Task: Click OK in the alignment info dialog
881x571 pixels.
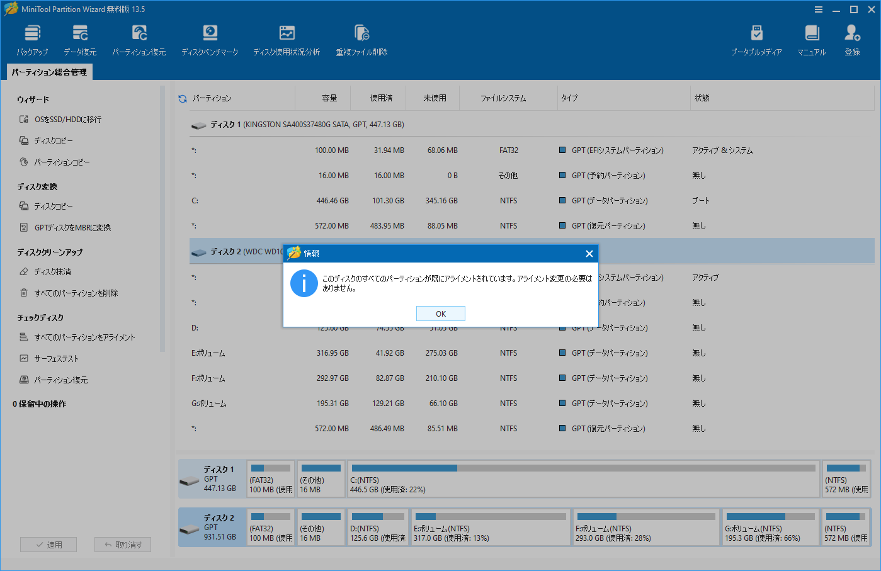Action: pos(440,313)
